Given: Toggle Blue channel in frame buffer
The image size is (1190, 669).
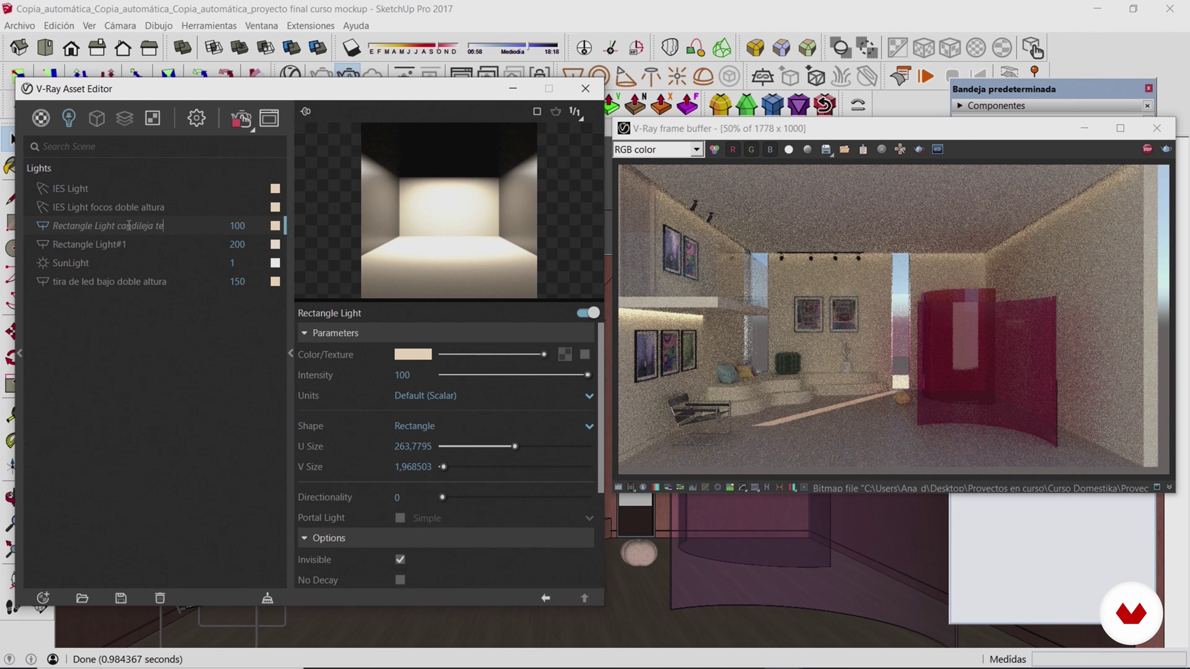Looking at the screenshot, I should pos(770,150).
